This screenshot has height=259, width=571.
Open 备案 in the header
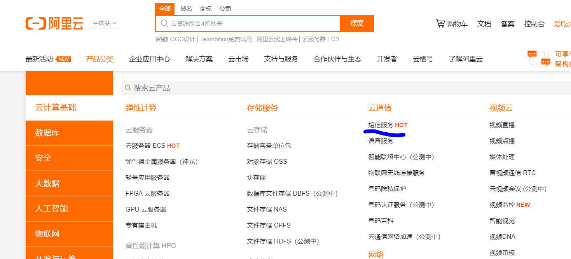(508, 24)
